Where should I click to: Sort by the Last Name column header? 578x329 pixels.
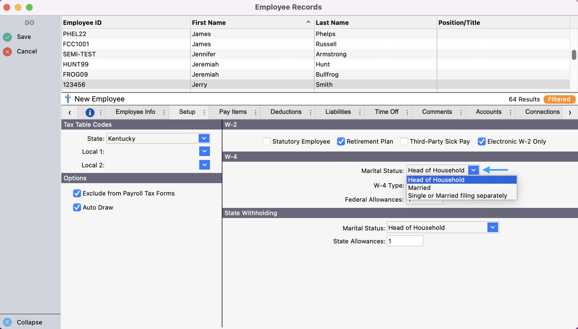332,23
